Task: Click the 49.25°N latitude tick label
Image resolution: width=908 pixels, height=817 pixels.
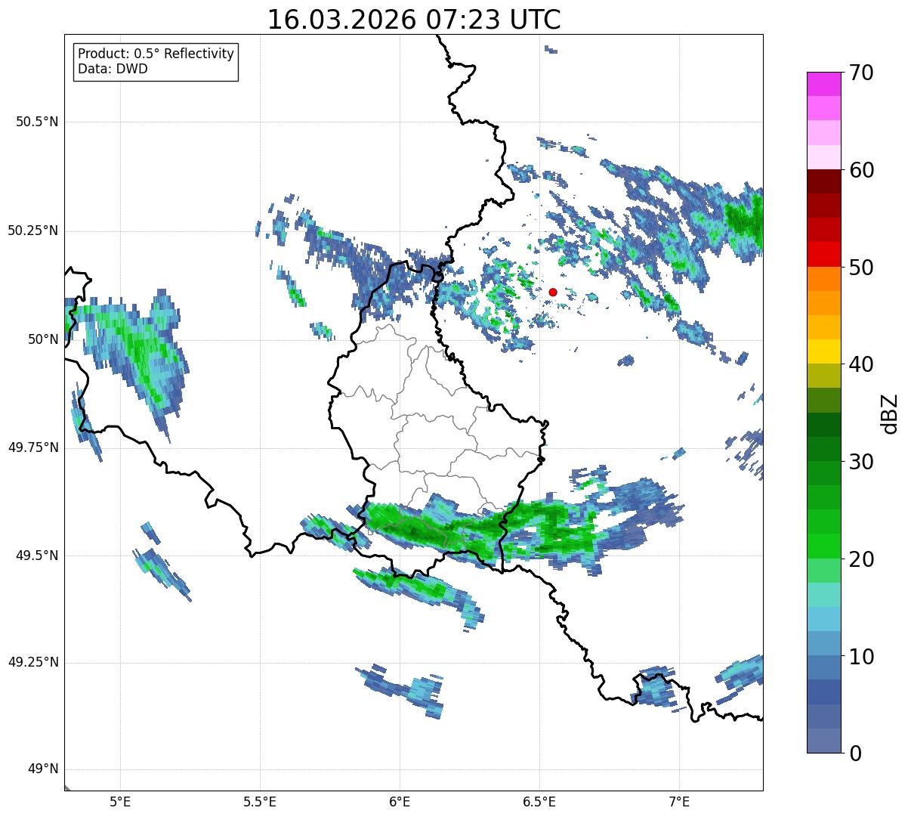Action: click(33, 663)
